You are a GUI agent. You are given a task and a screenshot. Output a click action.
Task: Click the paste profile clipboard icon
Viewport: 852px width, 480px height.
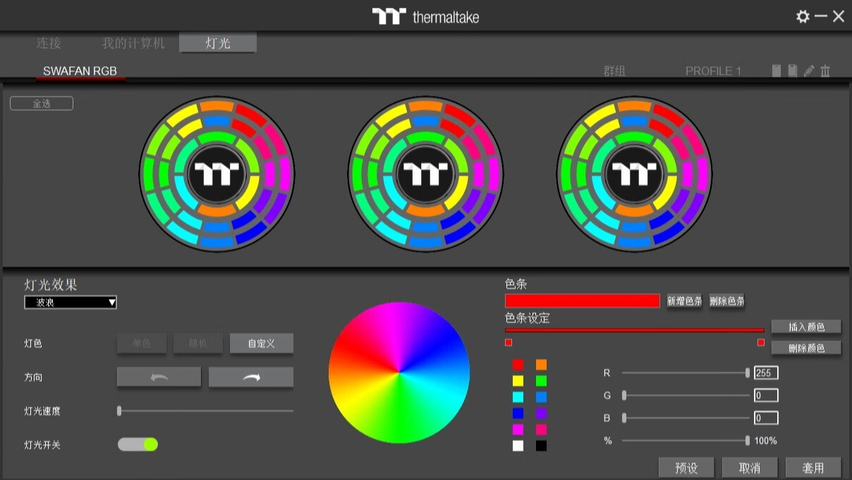point(793,70)
